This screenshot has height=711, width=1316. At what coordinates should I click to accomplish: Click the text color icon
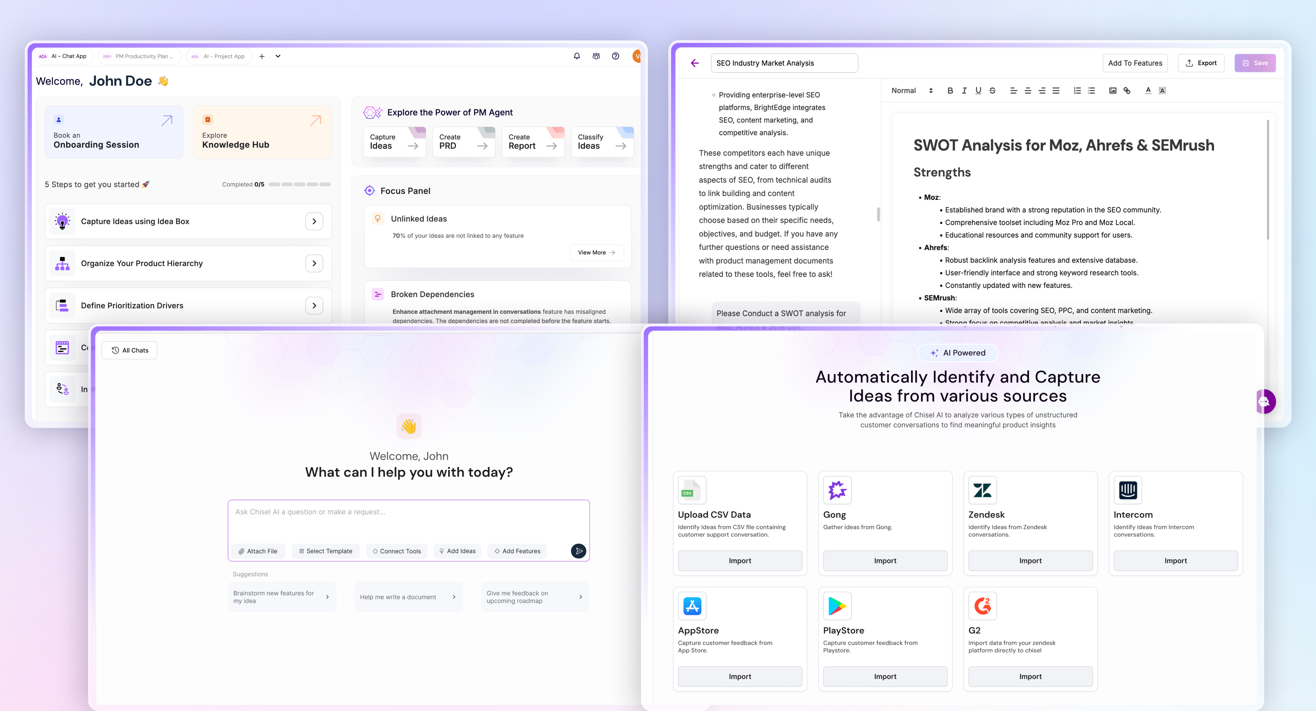click(x=1148, y=91)
